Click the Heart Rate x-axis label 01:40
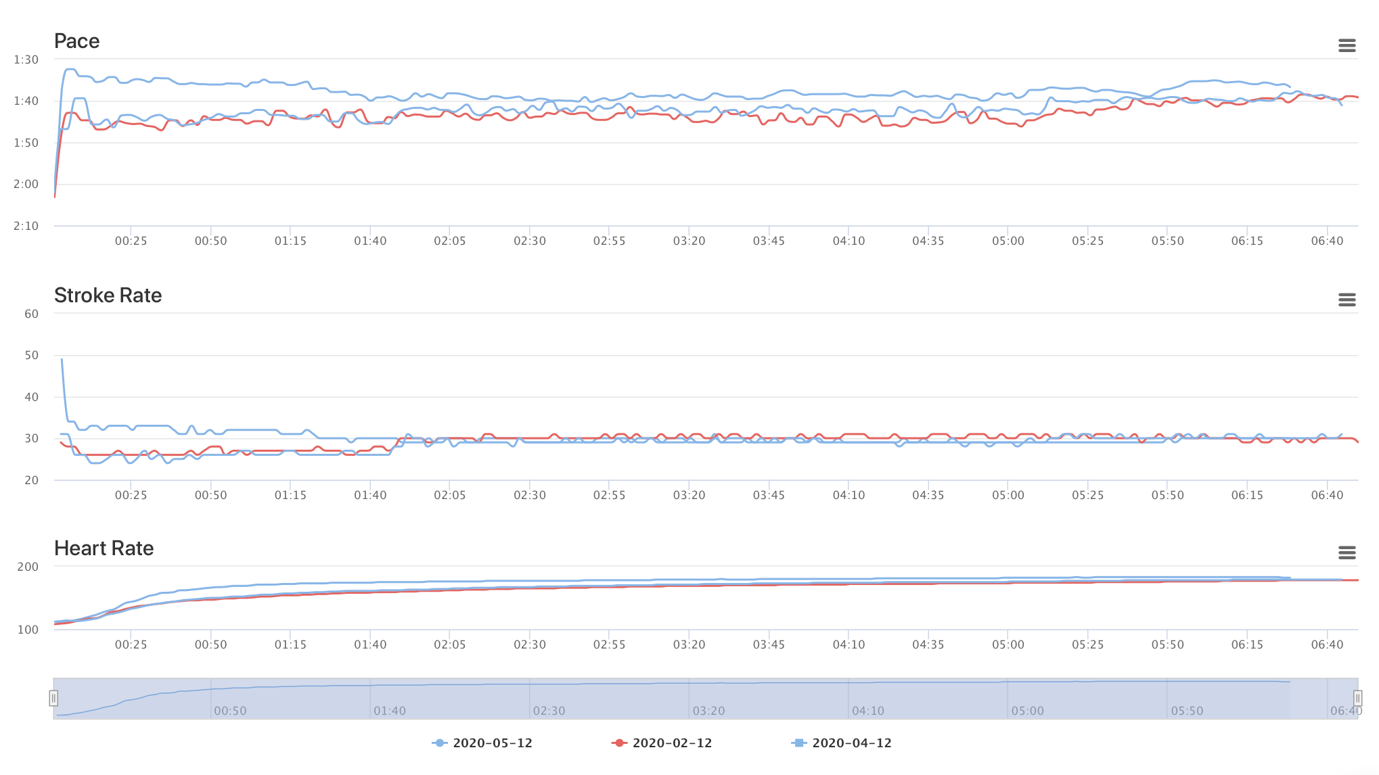The image size is (1379, 775). coord(370,644)
